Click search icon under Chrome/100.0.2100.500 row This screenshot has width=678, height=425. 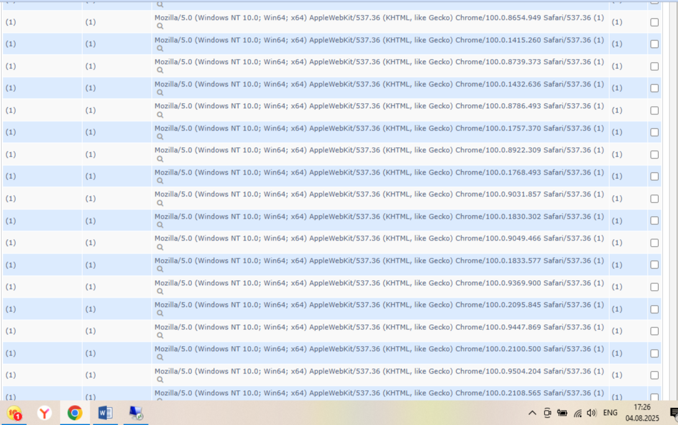coord(160,357)
